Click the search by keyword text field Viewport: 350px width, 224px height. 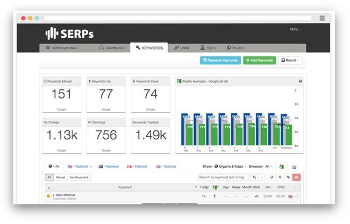point(223,177)
